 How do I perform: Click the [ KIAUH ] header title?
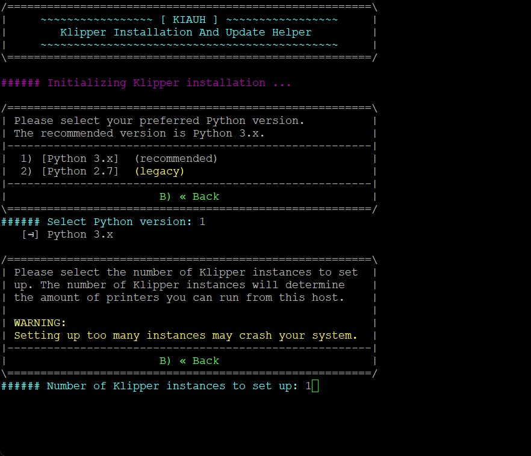click(189, 20)
